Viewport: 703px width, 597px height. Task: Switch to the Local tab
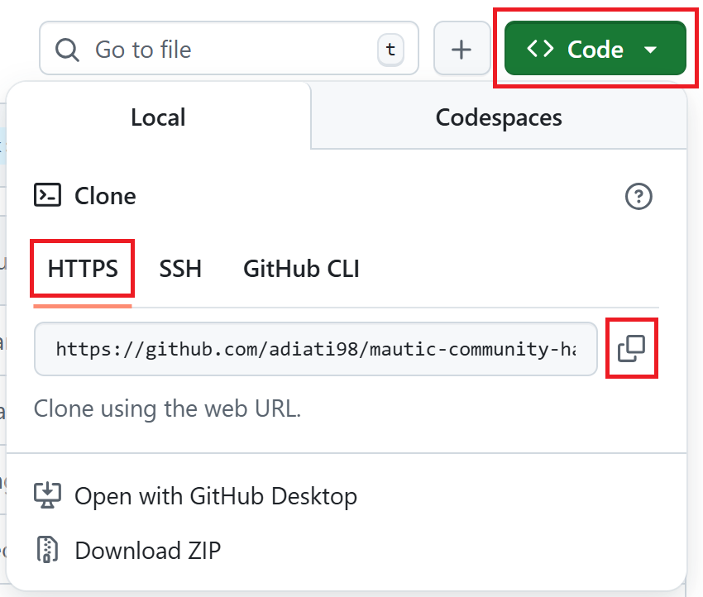tap(158, 117)
